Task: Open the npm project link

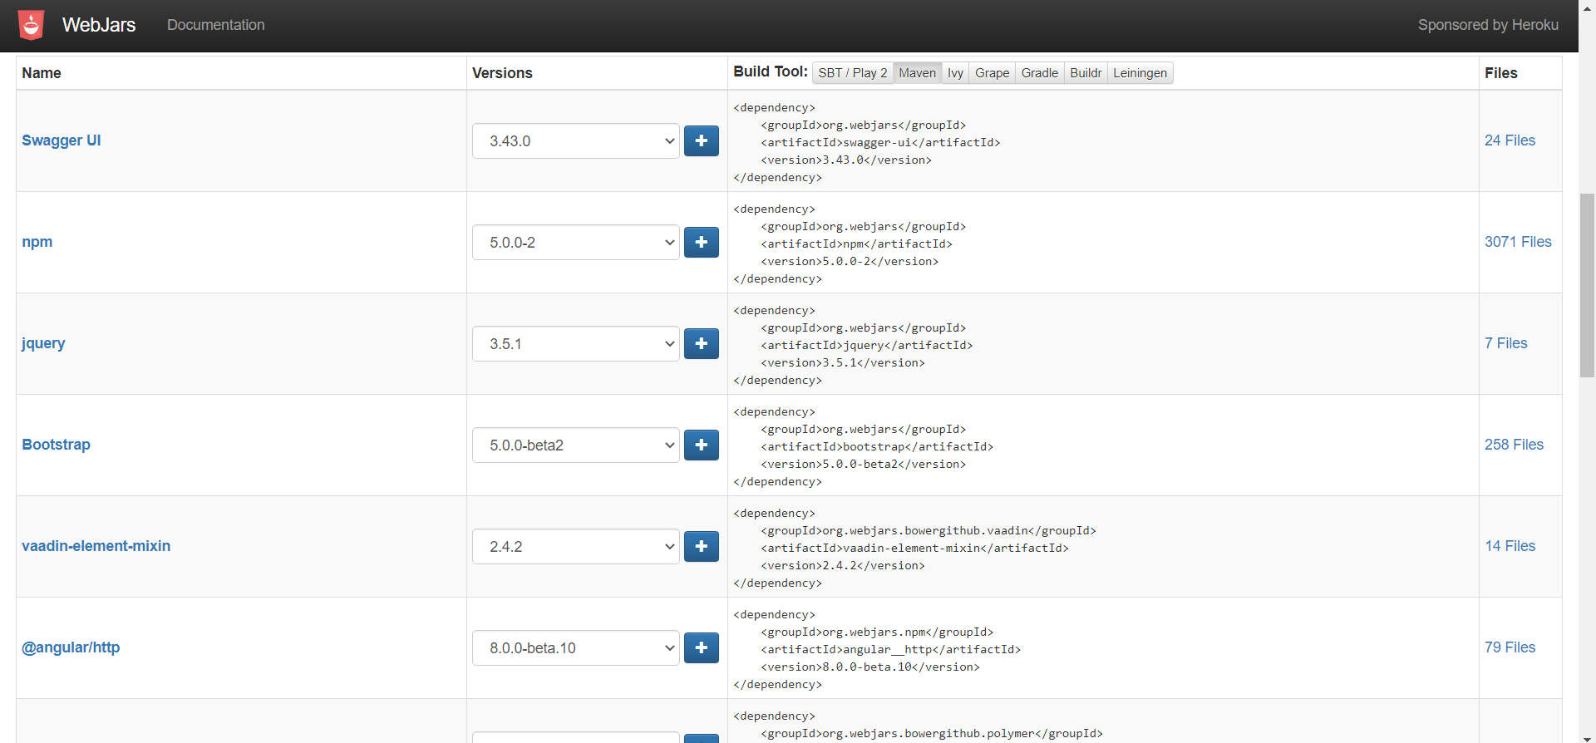Action: (x=37, y=242)
